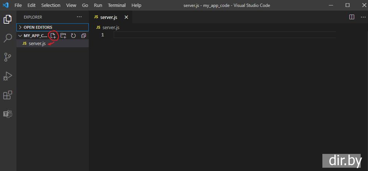Open the View menu

(x=71, y=5)
